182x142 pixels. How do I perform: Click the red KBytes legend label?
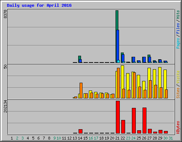[178, 127]
